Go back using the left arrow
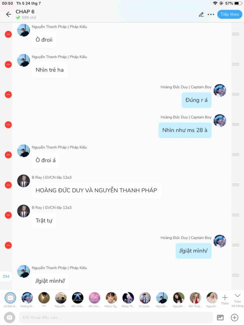The width and height of the screenshot is (244, 325). click(9, 14)
